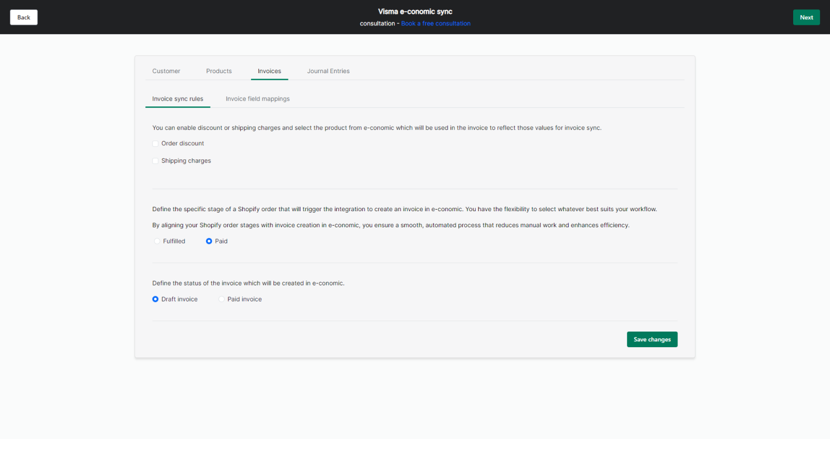Switch to Invoice field mappings
The height and width of the screenshot is (467, 830).
(x=257, y=99)
